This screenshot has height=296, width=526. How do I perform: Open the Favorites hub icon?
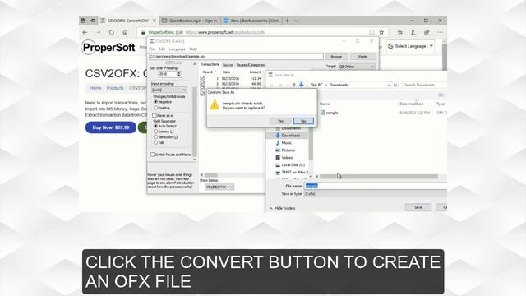point(400,32)
